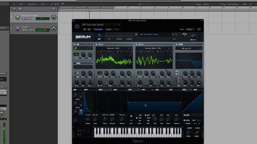Open the View Editor dropdown
Viewport: 257px width, 144px height.
[x=191, y=29]
